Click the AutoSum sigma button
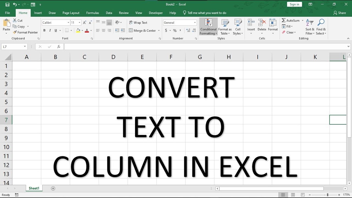Image resolution: width=352 pixels, height=198 pixels. pyautogui.click(x=291, y=21)
